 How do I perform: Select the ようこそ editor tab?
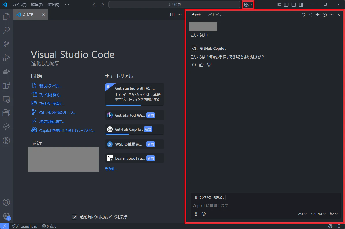tap(30, 15)
